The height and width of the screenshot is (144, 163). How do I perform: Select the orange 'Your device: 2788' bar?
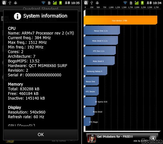tap(121, 20)
